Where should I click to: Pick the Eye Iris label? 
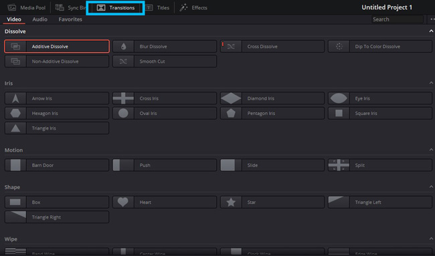(x=362, y=98)
